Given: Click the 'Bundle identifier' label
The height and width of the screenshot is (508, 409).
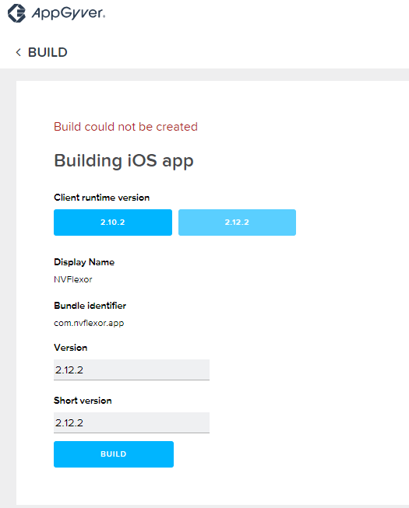Looking at the screenshot, I should pos(90,306).
